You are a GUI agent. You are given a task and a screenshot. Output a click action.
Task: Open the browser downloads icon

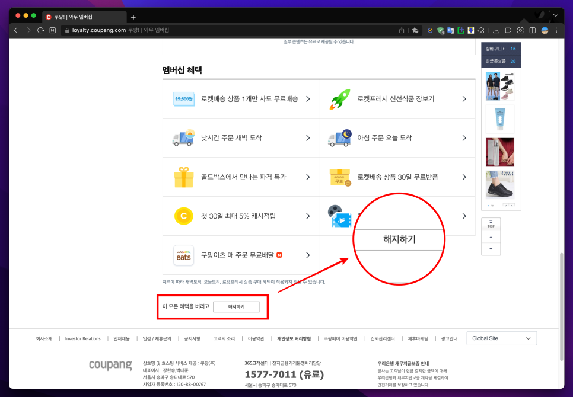pyautogui.click(x=496, y=30)
